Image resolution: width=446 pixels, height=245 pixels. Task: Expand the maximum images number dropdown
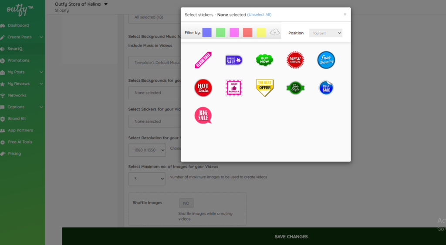(147, 178)
